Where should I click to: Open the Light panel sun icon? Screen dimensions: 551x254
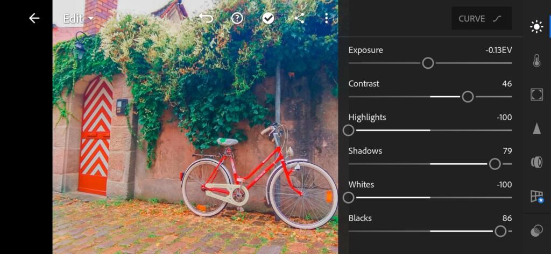click(x=536, y=27)
